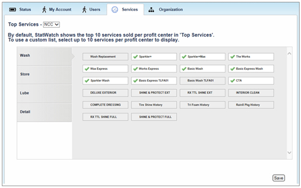Click the battery icon beside Status
This screenshot has width=301, height=188.
tap(13, 10)
